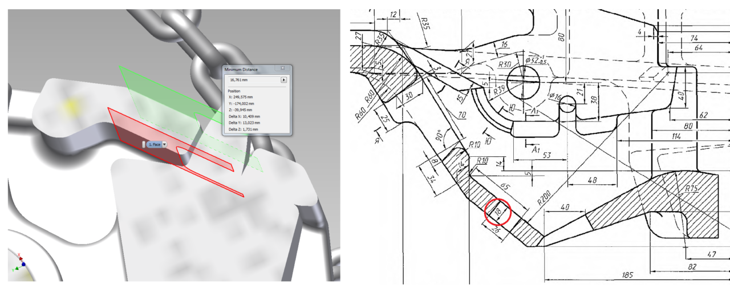Click the Delta X value readout
The width and height of the screenshot is (730, 288).
click(244, 116)
